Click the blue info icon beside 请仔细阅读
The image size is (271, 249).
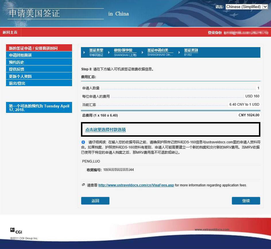click(83, 142)
